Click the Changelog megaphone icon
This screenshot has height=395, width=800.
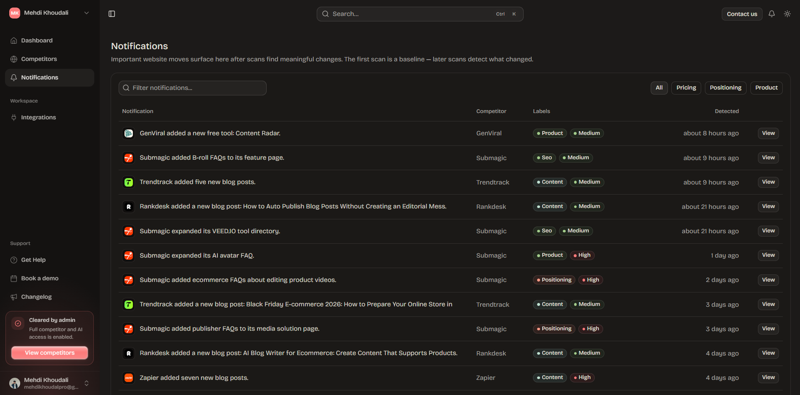point(14,297)
